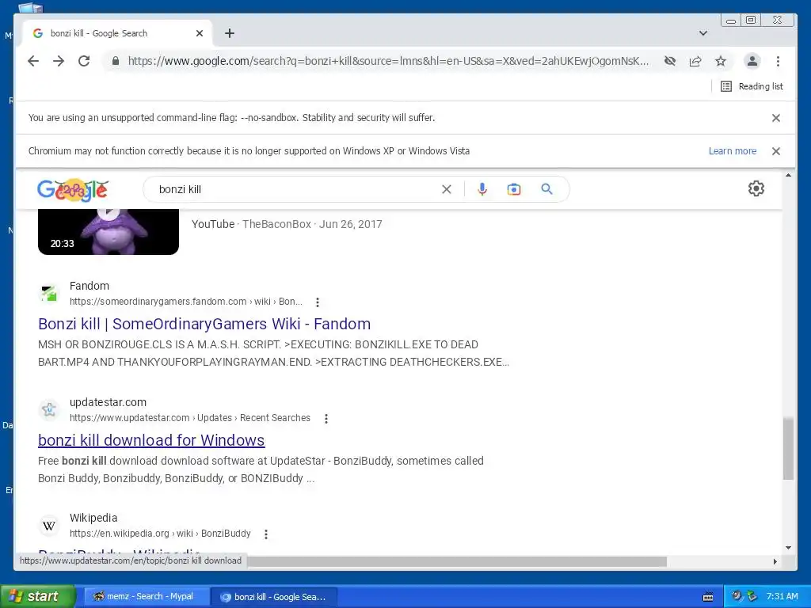Screen dimensions: 811x608
Task: Open Bonzi kill SomeOrdinaryGamers Wiki link
Action: point(204,324)
